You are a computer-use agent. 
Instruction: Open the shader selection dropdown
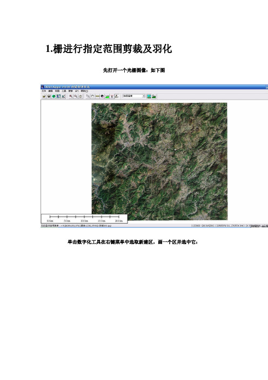pyautogui.click(x=134, y=96)
